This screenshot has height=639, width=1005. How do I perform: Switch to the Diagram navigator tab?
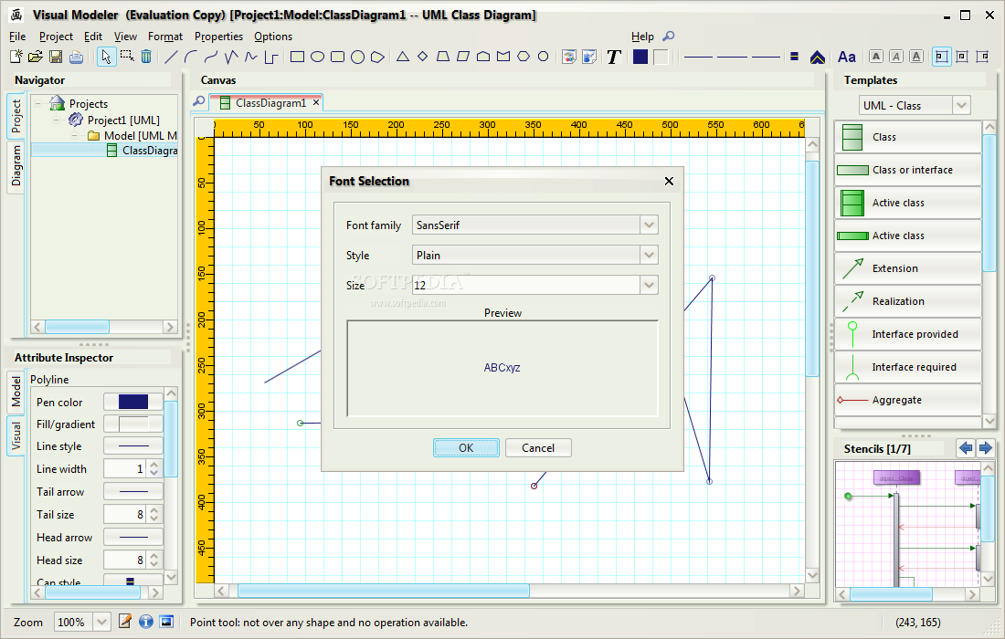point(16,166)
